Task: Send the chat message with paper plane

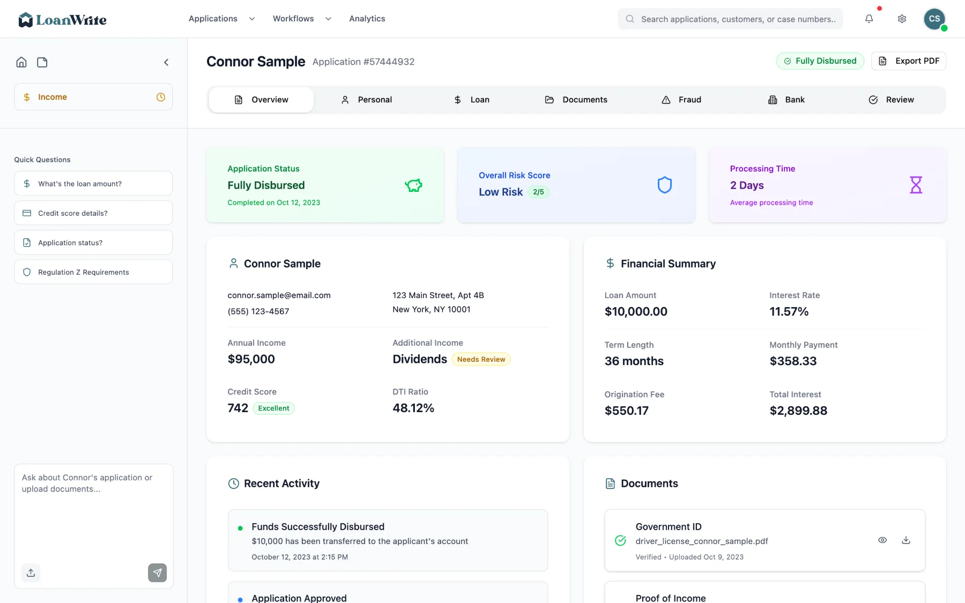Action: pyautogui.click(x=157, y=572)
